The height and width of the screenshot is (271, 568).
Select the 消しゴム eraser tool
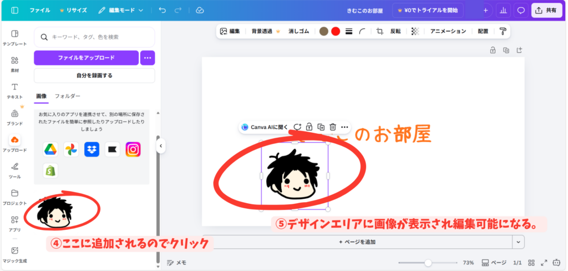tap(299, 31)
